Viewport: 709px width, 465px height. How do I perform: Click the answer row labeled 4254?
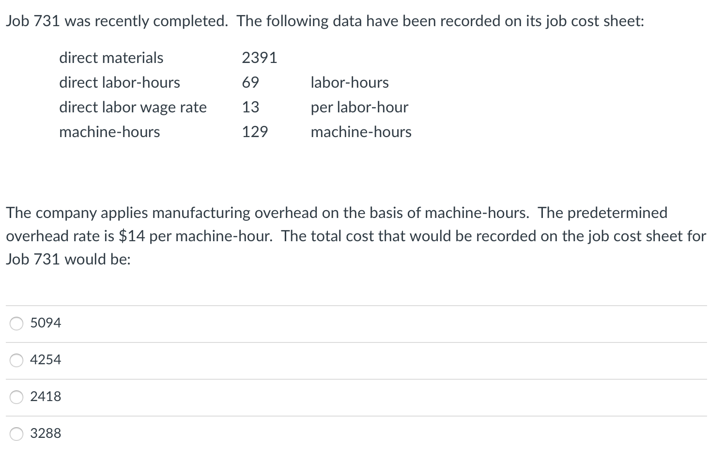click(x=339, y=360)
